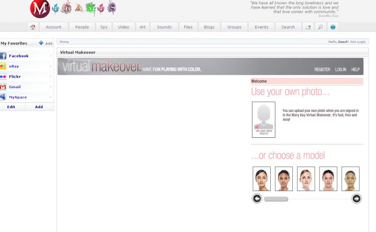Open the Files menu tab
Viewport: 376px width, 232px height.
[188, 27]
